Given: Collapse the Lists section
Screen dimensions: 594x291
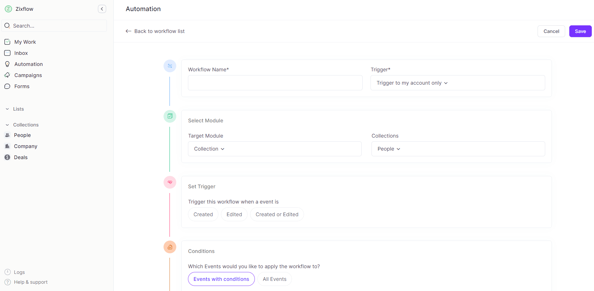Looking at the screenshot, I should point(7,109).
